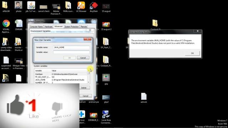The image size is (228, 128).
Task: Select the gkp desktop icon
Action: click(106, 79)
